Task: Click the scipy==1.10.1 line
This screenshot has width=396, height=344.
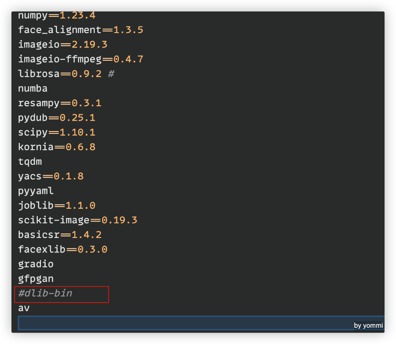Action: point(57,133)
